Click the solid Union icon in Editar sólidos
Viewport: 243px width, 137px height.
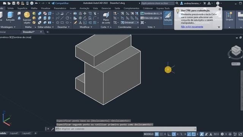click(x=39, y=14)
